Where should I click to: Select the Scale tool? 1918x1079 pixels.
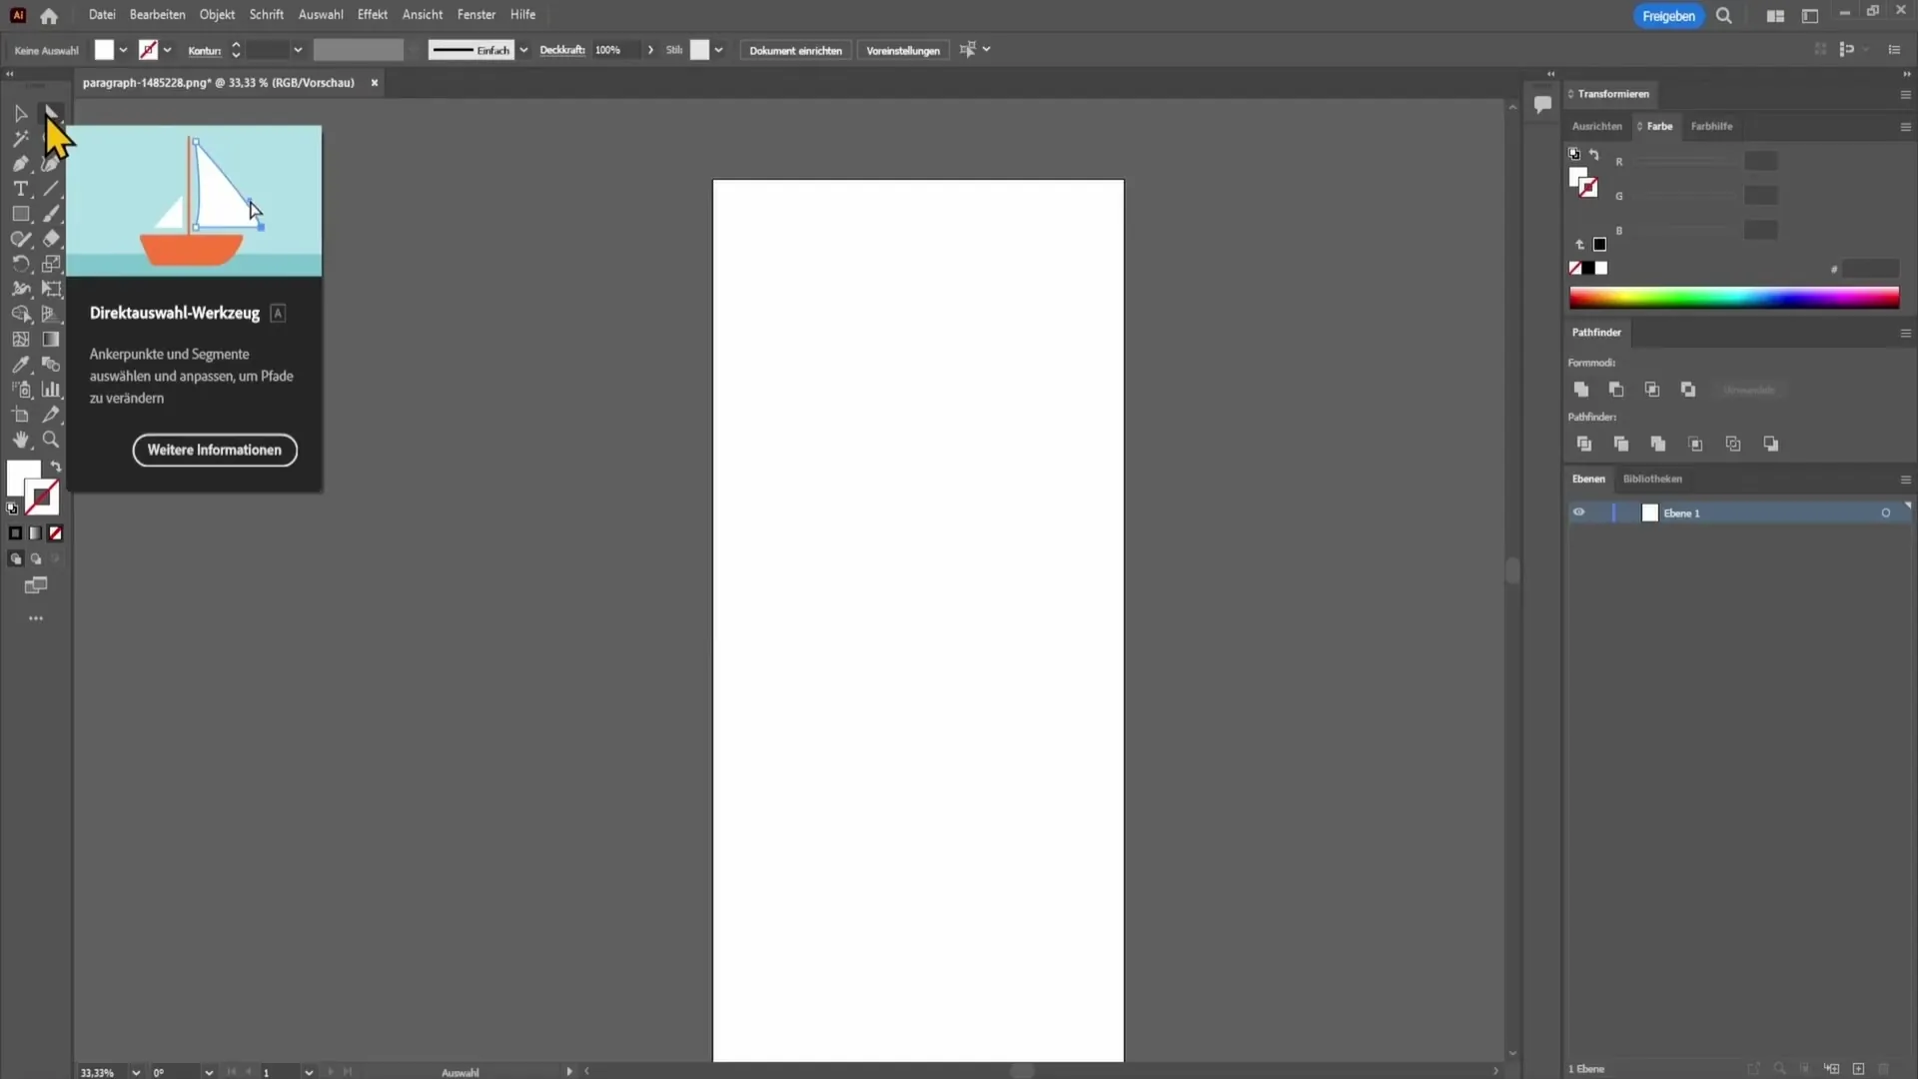click(x=51, y=264)
